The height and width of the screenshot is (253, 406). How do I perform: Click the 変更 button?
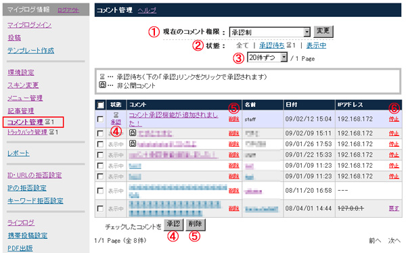pos(323,31)
